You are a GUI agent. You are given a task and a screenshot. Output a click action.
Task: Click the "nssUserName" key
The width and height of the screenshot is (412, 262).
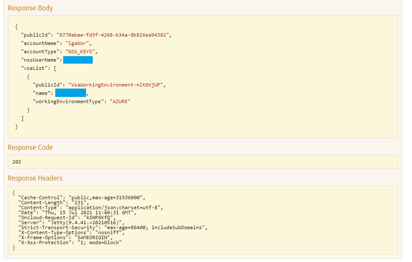40,60
